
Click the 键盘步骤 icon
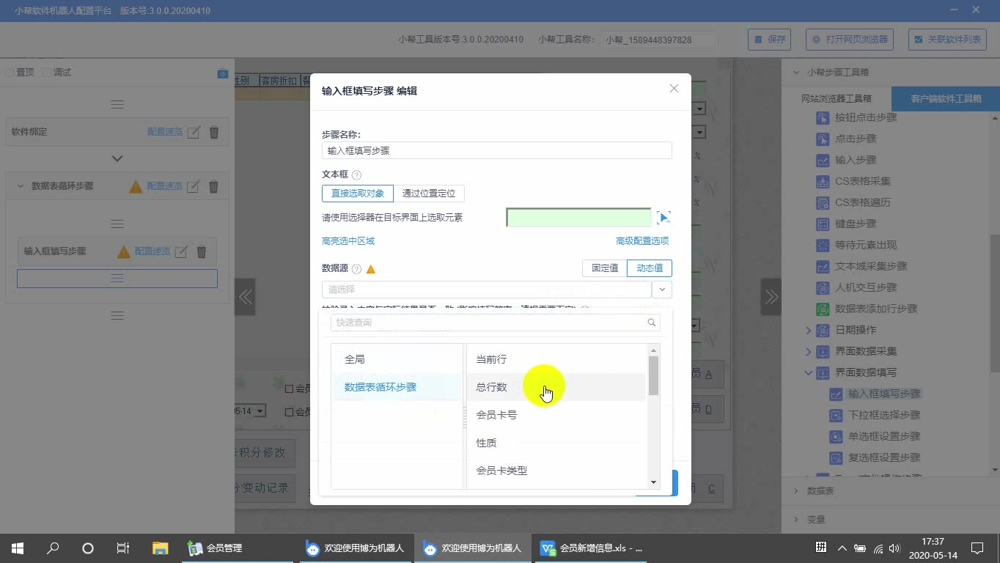pos(823,224)
